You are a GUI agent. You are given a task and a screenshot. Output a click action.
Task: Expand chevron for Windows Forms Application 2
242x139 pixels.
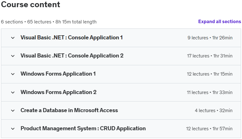click(x=13, y=92)
